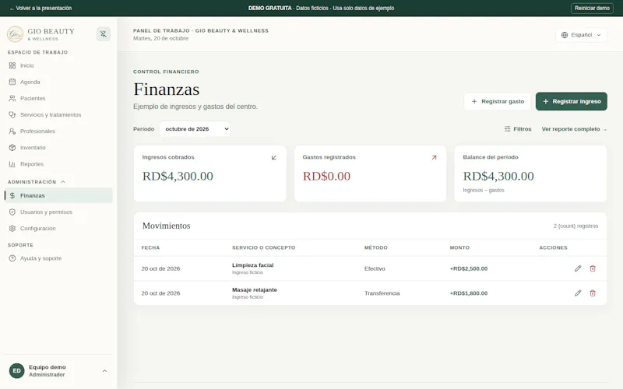Click the Ayuda y soporte question icon
623x389 pixels.
click(12, 258)
